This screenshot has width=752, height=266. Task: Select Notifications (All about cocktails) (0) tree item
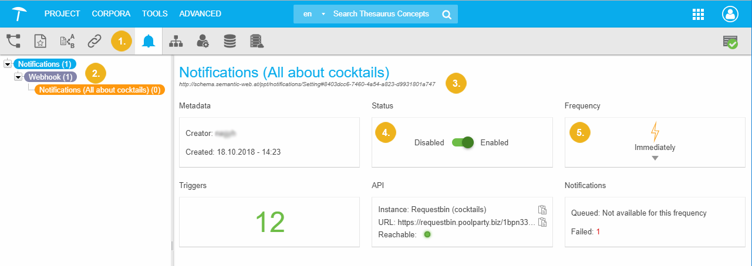click(x=100, y=90)
